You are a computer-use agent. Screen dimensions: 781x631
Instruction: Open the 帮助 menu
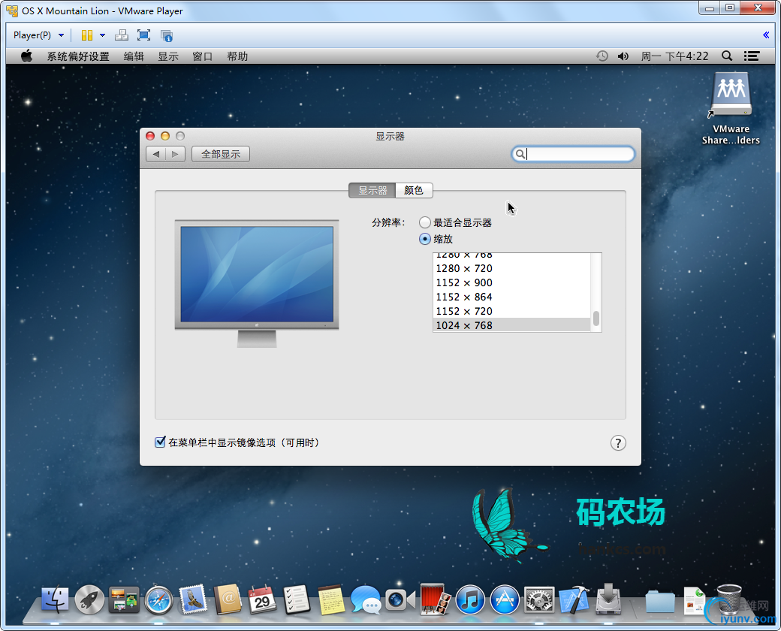click(x=237, y=56)
